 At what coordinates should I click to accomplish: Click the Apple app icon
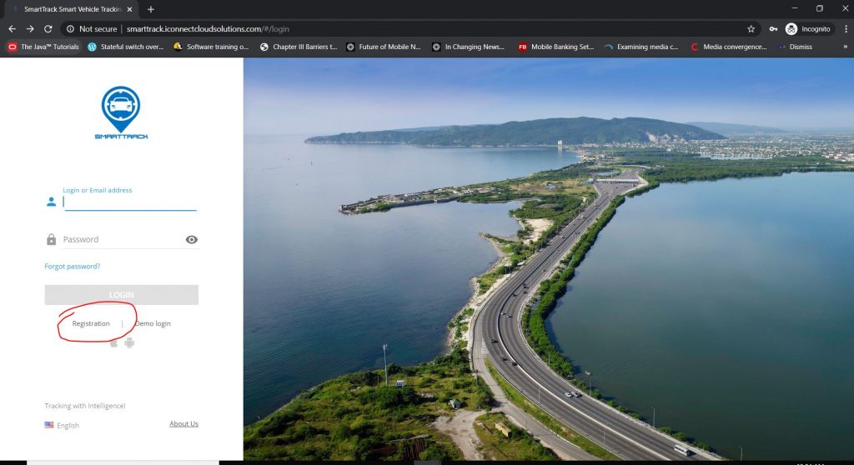click(113, 342)
